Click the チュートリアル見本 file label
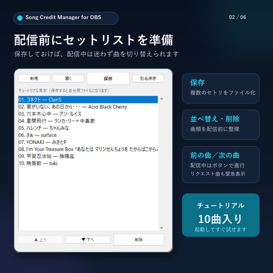Viewport: 273px width, 273px height. [64, 91]
